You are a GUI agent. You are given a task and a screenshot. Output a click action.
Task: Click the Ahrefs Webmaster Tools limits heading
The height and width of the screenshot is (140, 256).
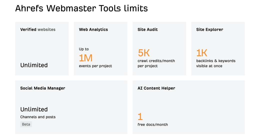pos(81,8)
